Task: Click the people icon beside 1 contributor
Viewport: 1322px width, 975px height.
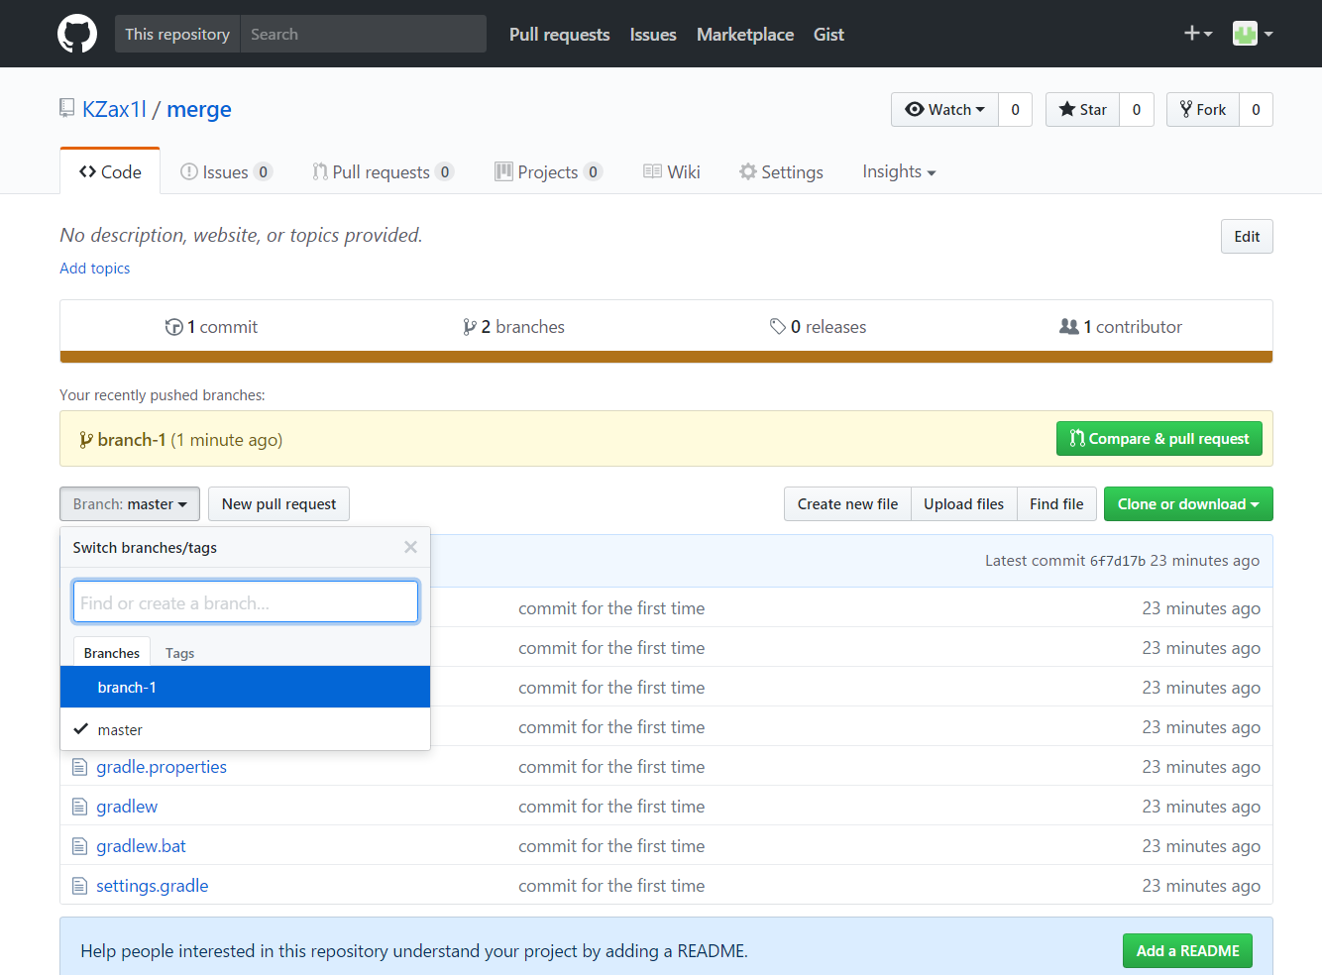Action: [1069, 326]
